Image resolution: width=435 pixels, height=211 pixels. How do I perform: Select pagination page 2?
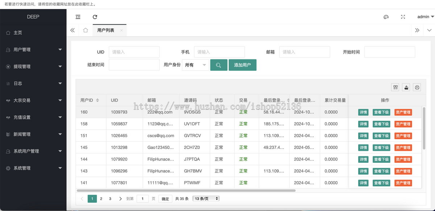tap(101, 199)
